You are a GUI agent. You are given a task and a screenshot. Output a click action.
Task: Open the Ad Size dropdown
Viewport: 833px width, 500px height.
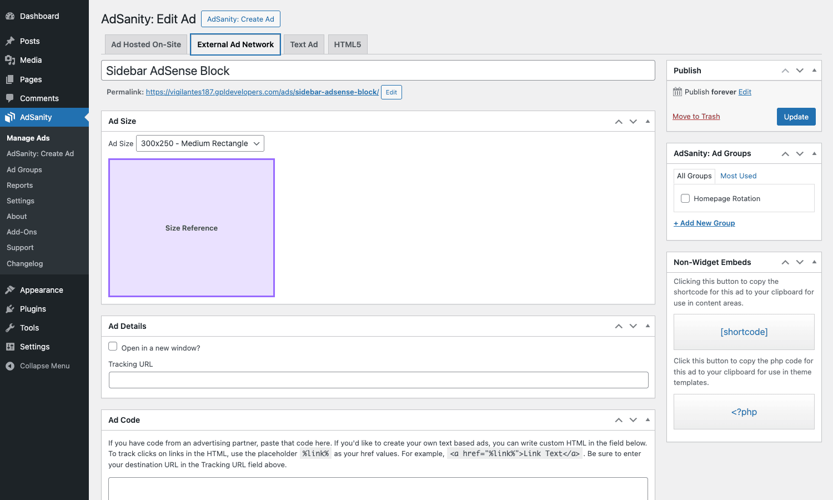click(200, 143)
